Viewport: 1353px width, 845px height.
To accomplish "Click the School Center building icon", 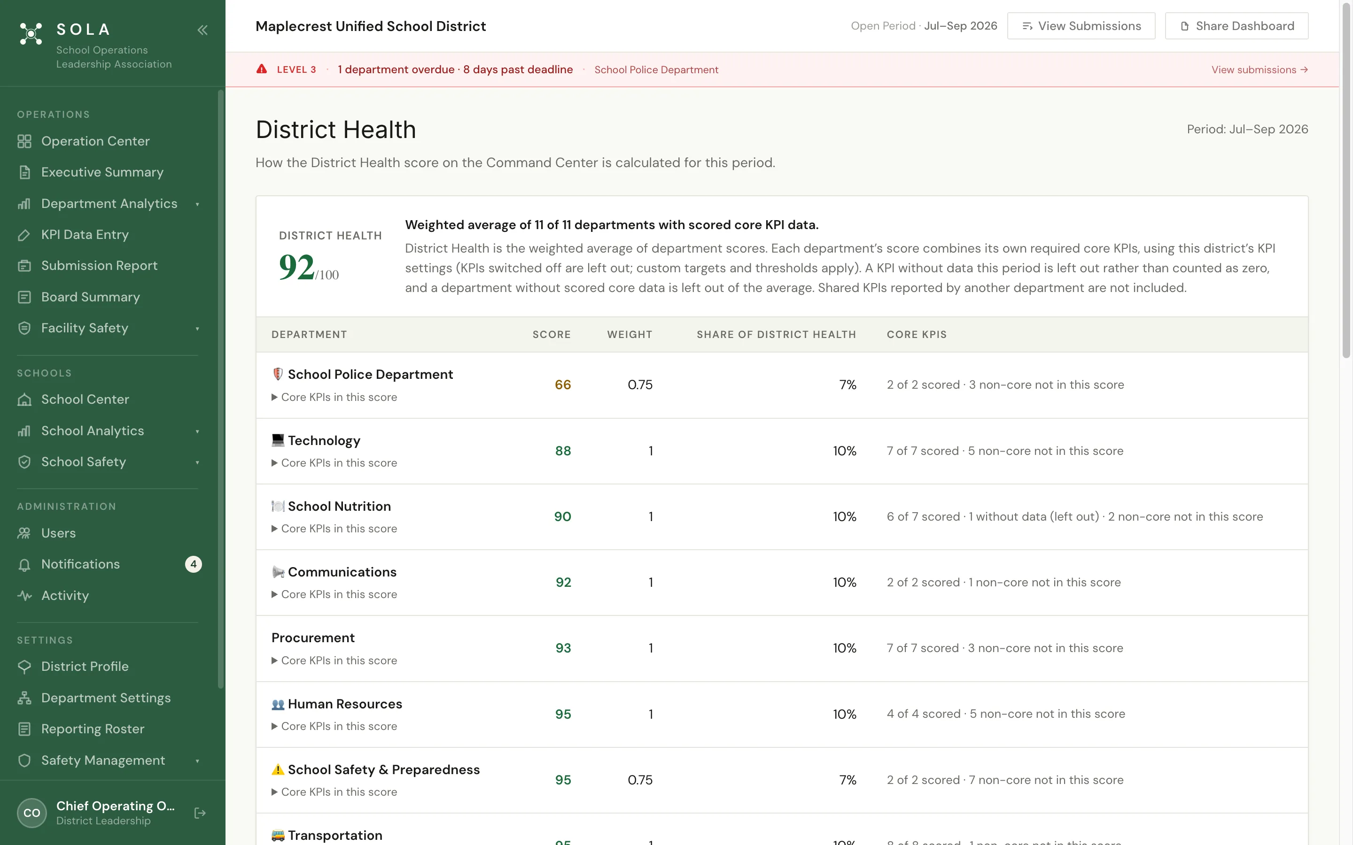I will (24, 399).
